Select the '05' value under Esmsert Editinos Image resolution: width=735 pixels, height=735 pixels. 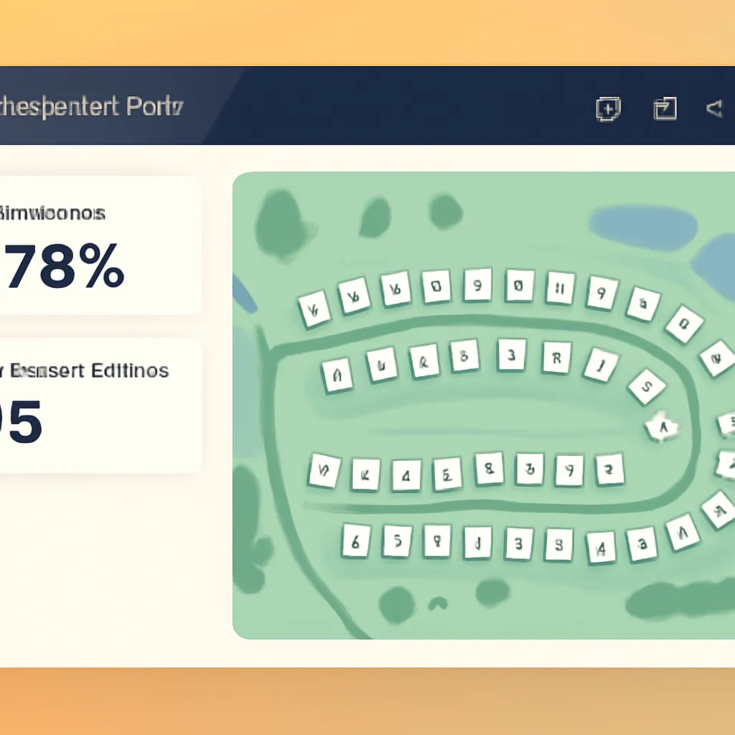pos(21,422)
